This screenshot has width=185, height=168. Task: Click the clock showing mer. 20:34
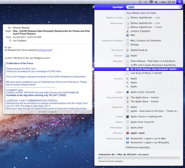(x=168, y=2)
